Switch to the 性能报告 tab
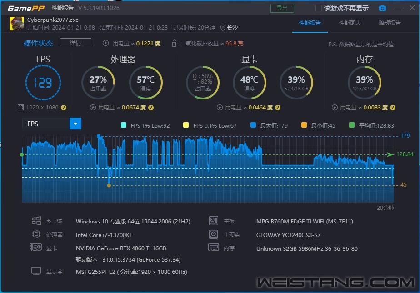The height and width of the screenshot is (293, 420). [x=310, y=23]
